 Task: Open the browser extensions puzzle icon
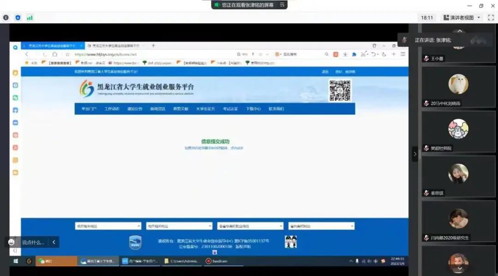354,54
